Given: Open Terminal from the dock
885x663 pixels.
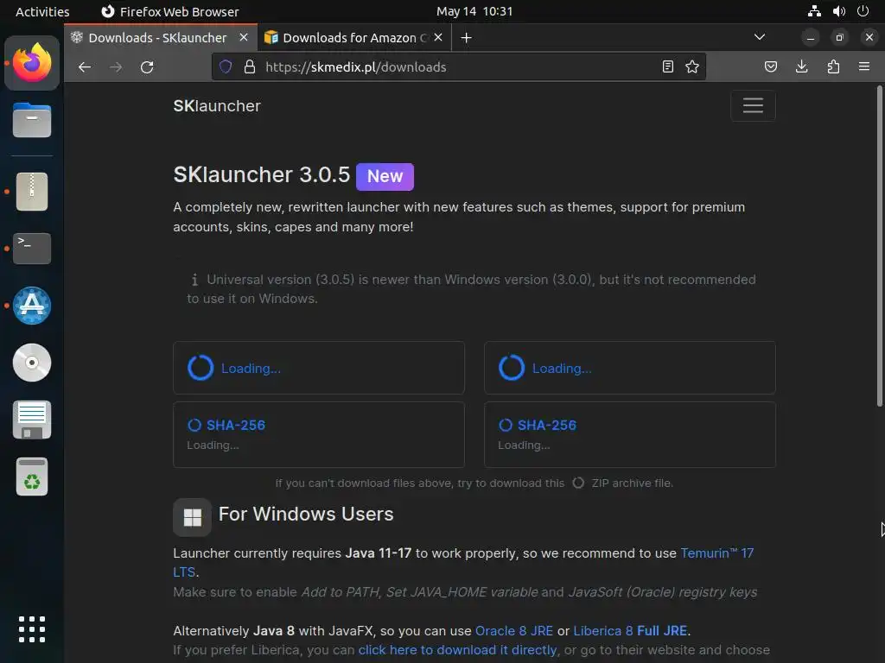Looking at the screenshot, I should tap(32, 248).
